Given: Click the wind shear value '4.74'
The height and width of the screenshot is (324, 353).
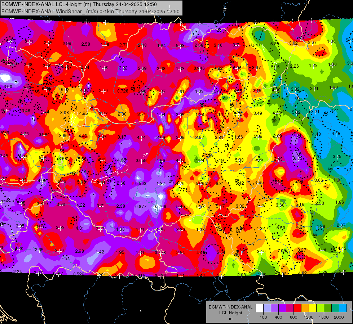Looking at the screenshot, I should (x=141, y=138).
